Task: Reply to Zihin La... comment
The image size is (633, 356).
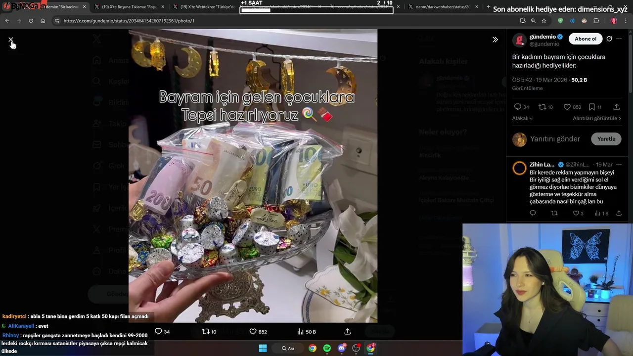Action: [533, 213]
